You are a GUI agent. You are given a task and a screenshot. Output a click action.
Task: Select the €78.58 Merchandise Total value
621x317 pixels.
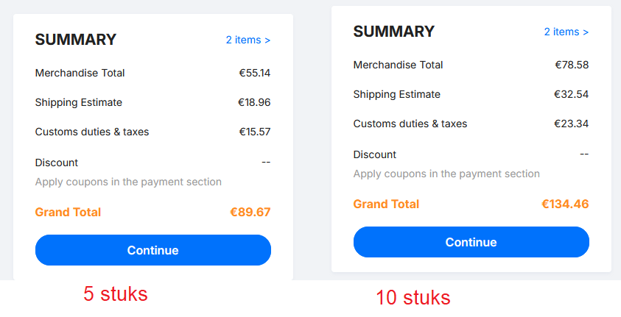coord(572,65)
